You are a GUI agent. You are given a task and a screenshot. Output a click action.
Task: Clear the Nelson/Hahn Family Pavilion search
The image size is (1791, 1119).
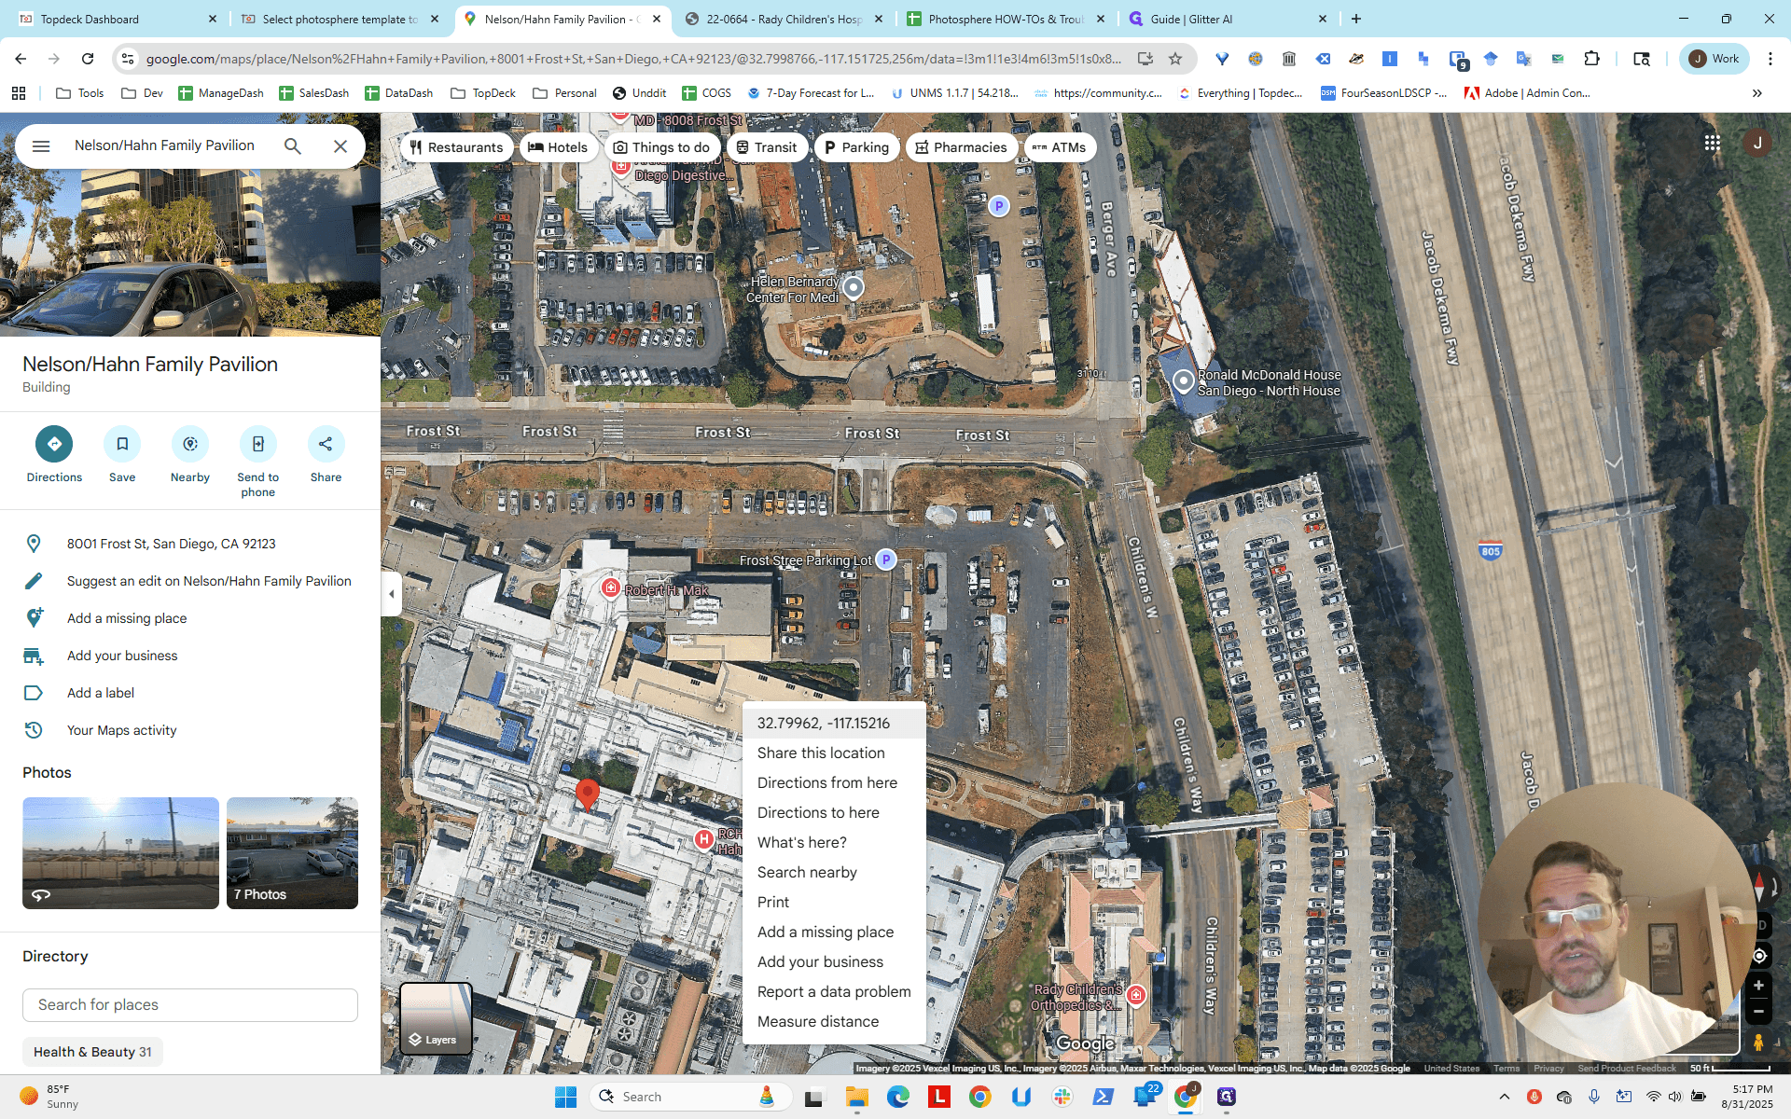340,146
